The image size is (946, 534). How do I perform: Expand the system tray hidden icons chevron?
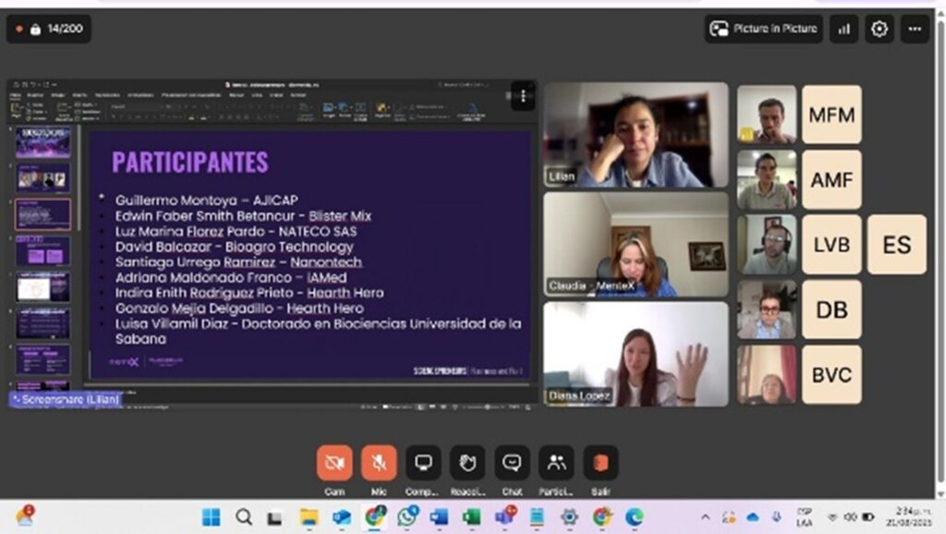tap(706, 516)
